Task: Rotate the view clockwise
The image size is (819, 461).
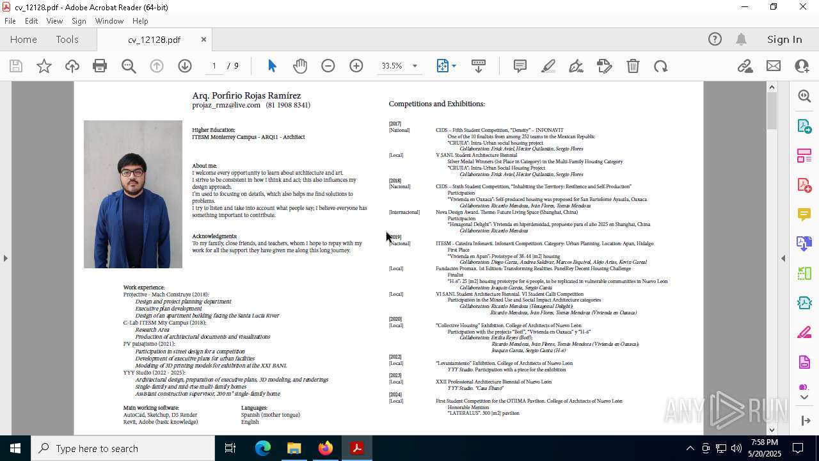Action: pos(661,66)
